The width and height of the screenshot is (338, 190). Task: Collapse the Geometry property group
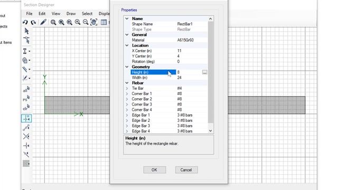127,67
